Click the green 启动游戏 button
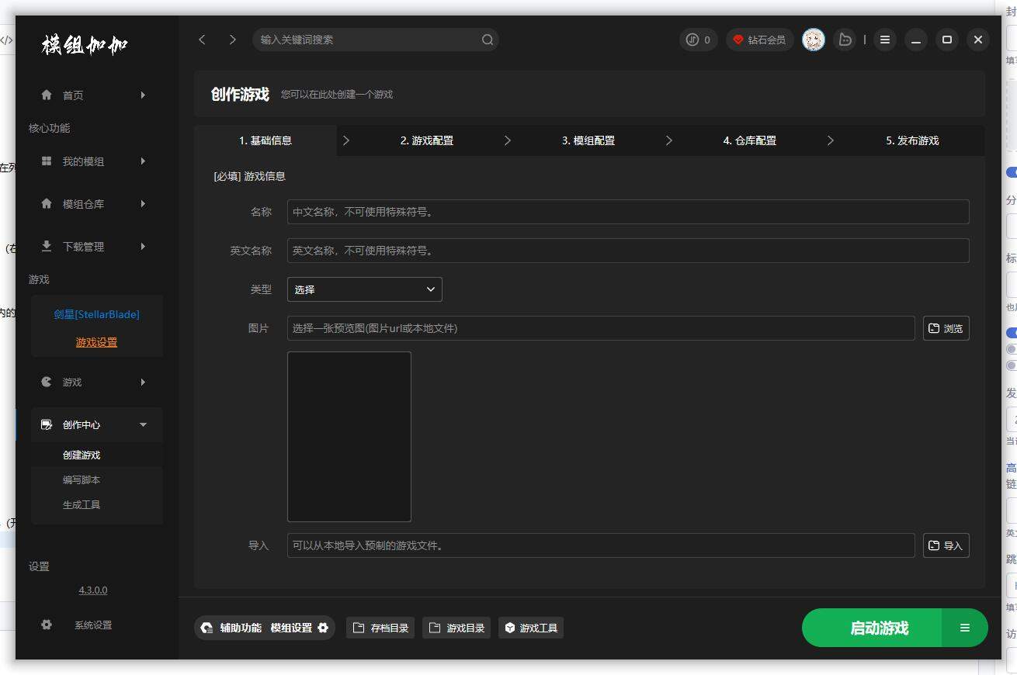The width and height of the screenshot is (1017, 675). 878,628
